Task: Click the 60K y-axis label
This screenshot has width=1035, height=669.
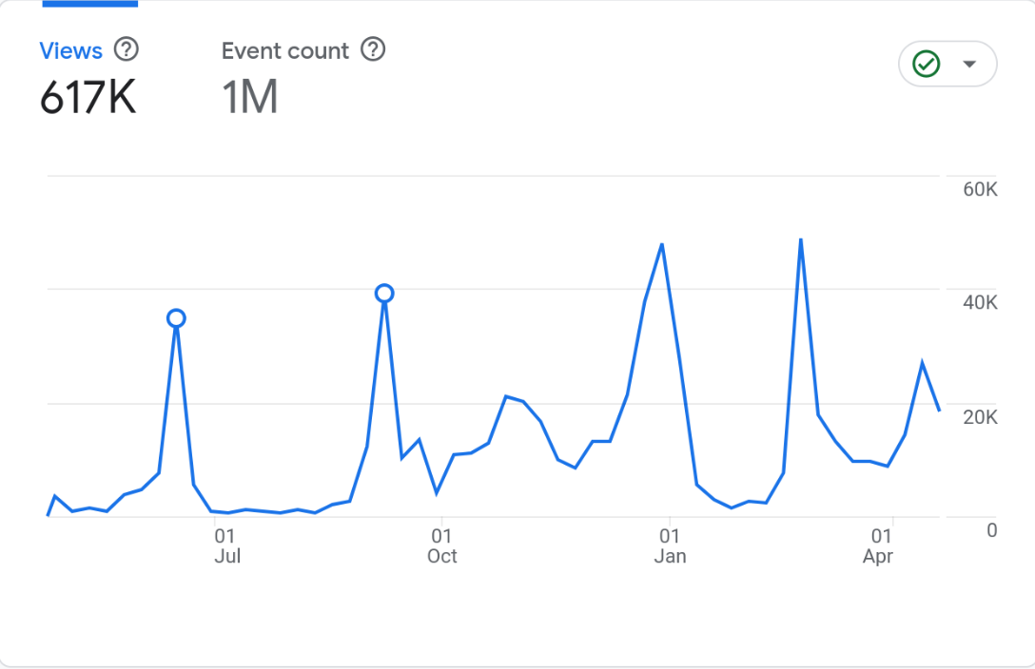Action: point(980,190)
